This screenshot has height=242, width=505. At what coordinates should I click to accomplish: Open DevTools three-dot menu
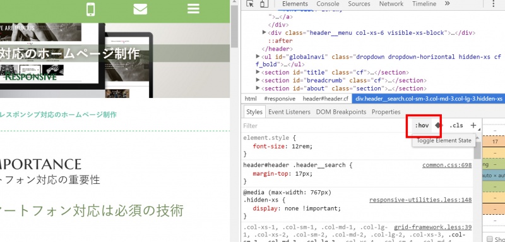coord(493,4)
